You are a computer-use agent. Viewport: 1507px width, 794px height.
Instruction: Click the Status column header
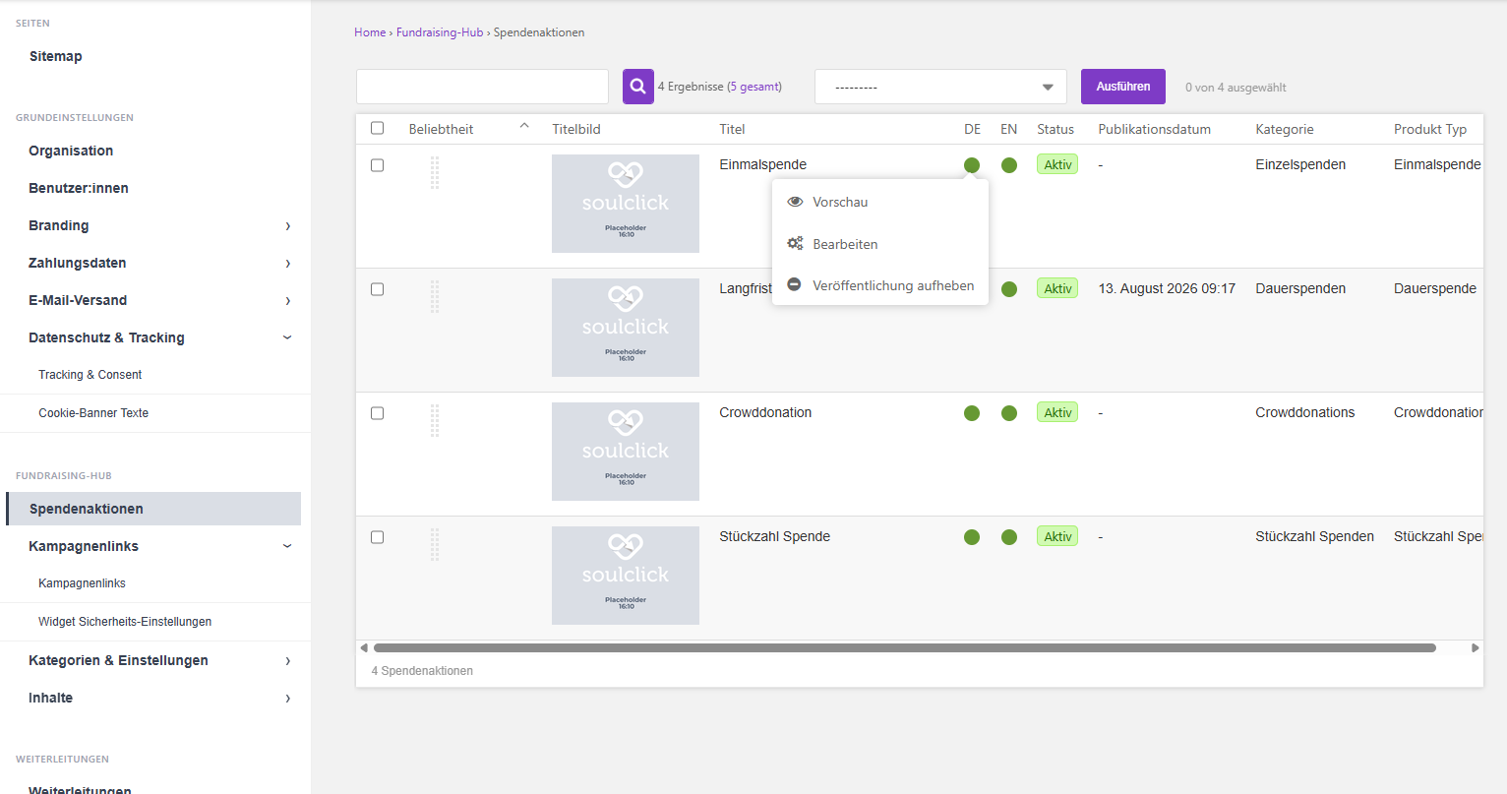[x=1055, y=129]
